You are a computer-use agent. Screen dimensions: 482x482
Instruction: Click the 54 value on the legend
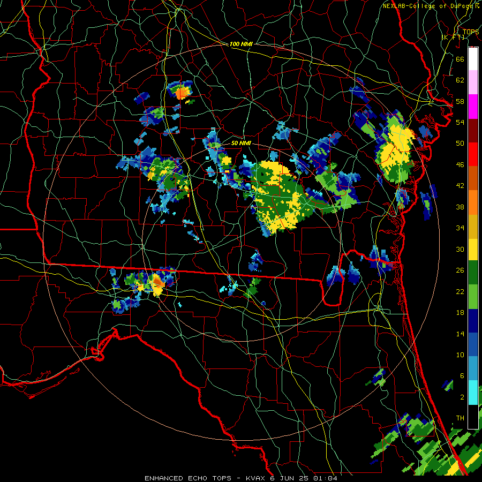point(460,122)
